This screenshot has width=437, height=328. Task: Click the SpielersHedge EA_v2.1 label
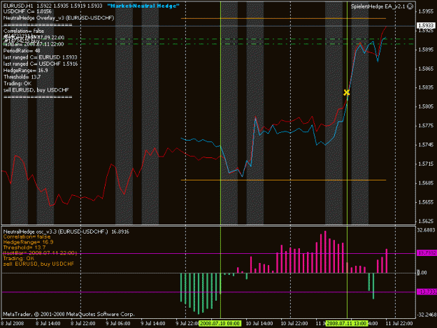378,6
